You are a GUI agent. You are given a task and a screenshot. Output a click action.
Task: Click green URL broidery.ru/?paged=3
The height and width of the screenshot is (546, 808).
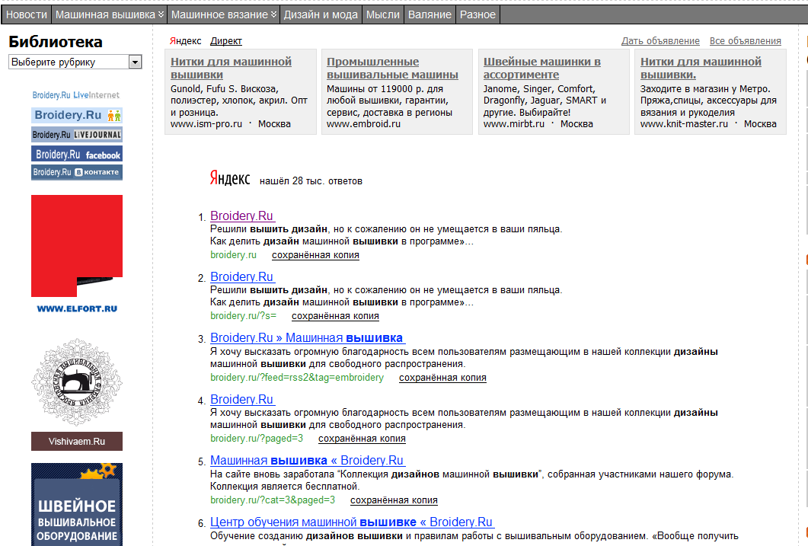click(257, 439)
